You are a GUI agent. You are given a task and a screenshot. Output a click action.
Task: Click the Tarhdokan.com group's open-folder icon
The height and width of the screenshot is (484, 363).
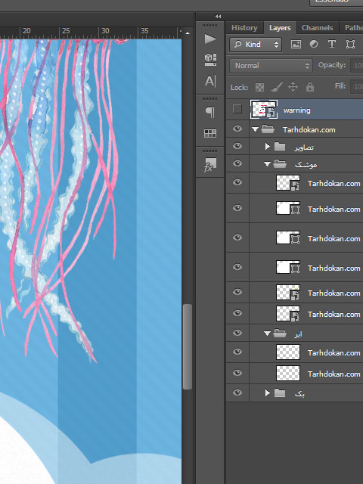(x=268, y=129)
